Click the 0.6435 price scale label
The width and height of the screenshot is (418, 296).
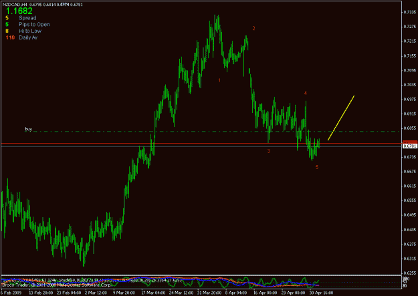(x=410, y=230)
